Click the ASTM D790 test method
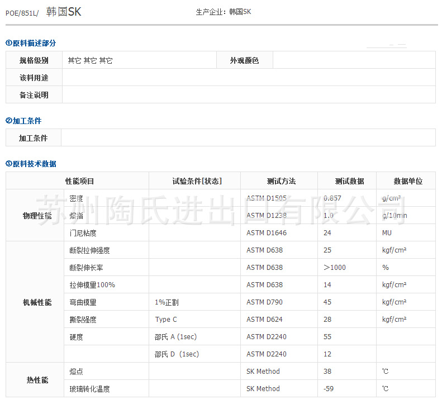 click(x=264, y=302)
